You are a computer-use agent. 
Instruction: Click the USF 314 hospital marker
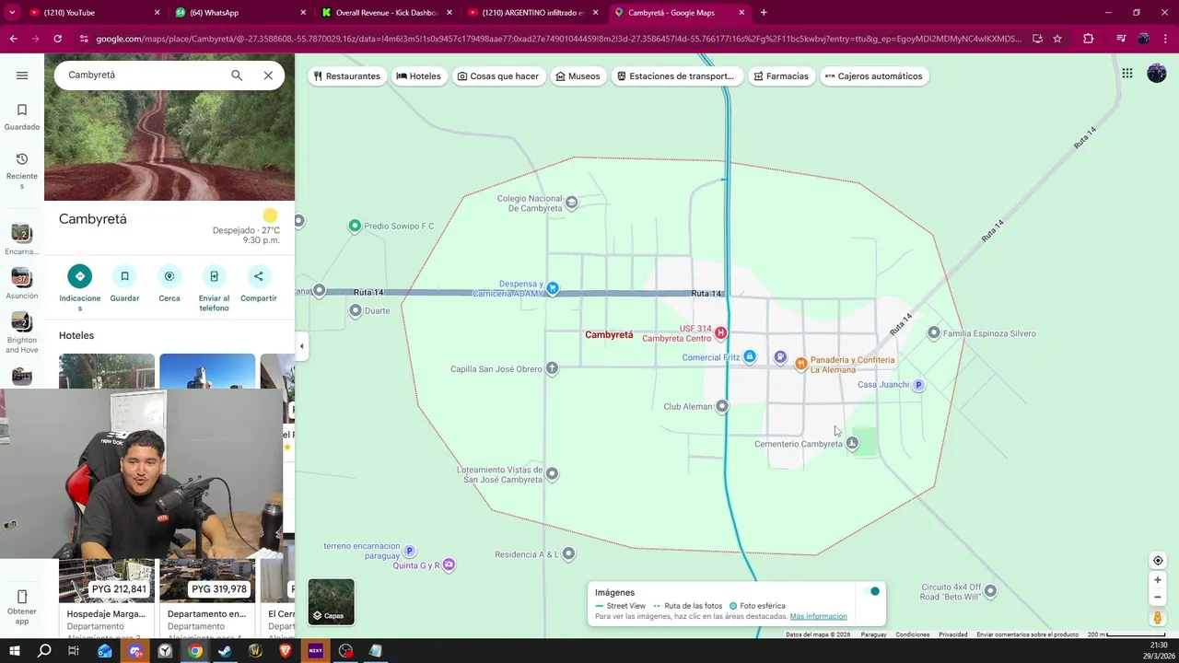pyautogui.click(x=720, y=332)
